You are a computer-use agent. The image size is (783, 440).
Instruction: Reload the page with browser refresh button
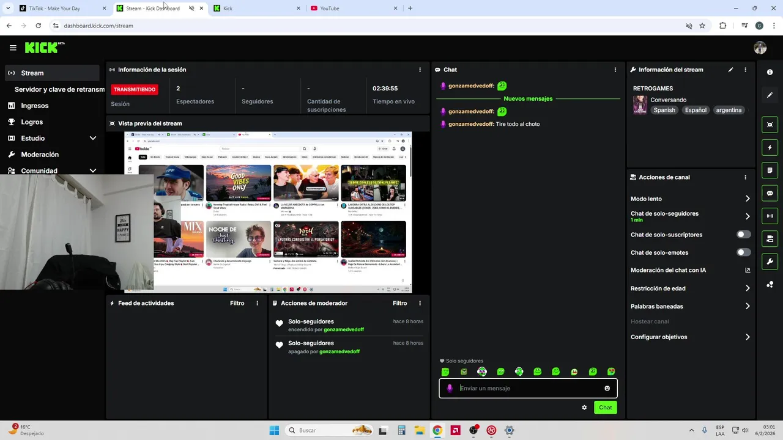tap(38, 26)
